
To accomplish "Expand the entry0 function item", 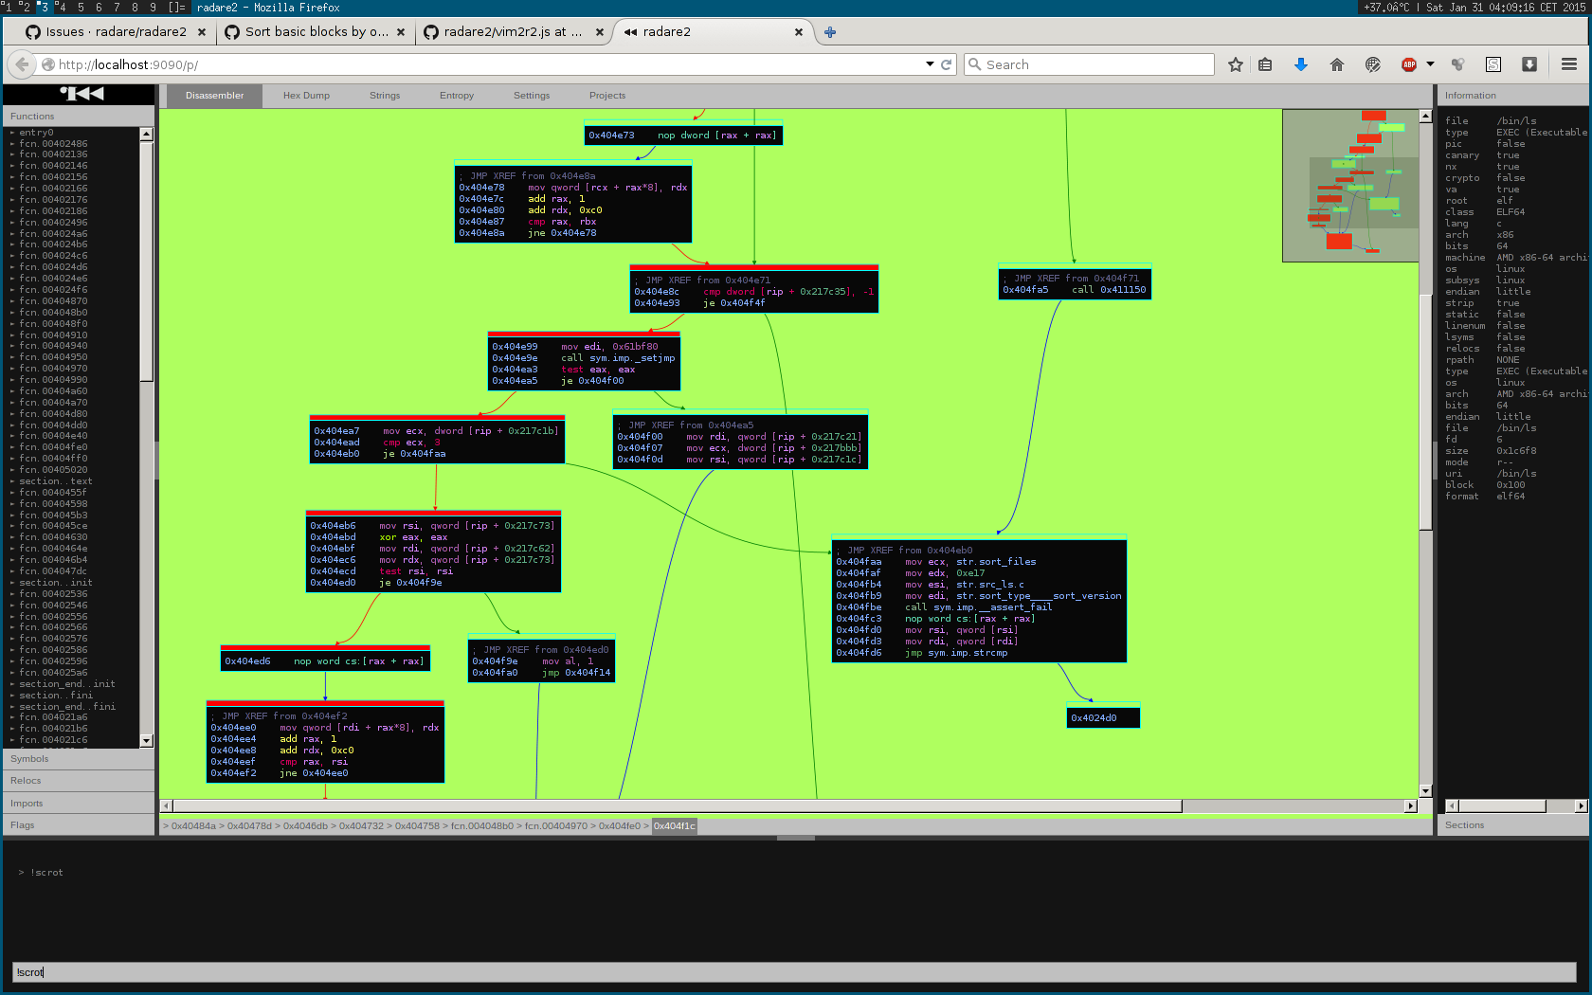I will pos(12,133).
